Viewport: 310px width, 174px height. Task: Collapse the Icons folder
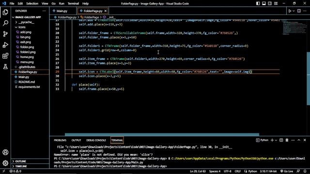tap(30, 27)
